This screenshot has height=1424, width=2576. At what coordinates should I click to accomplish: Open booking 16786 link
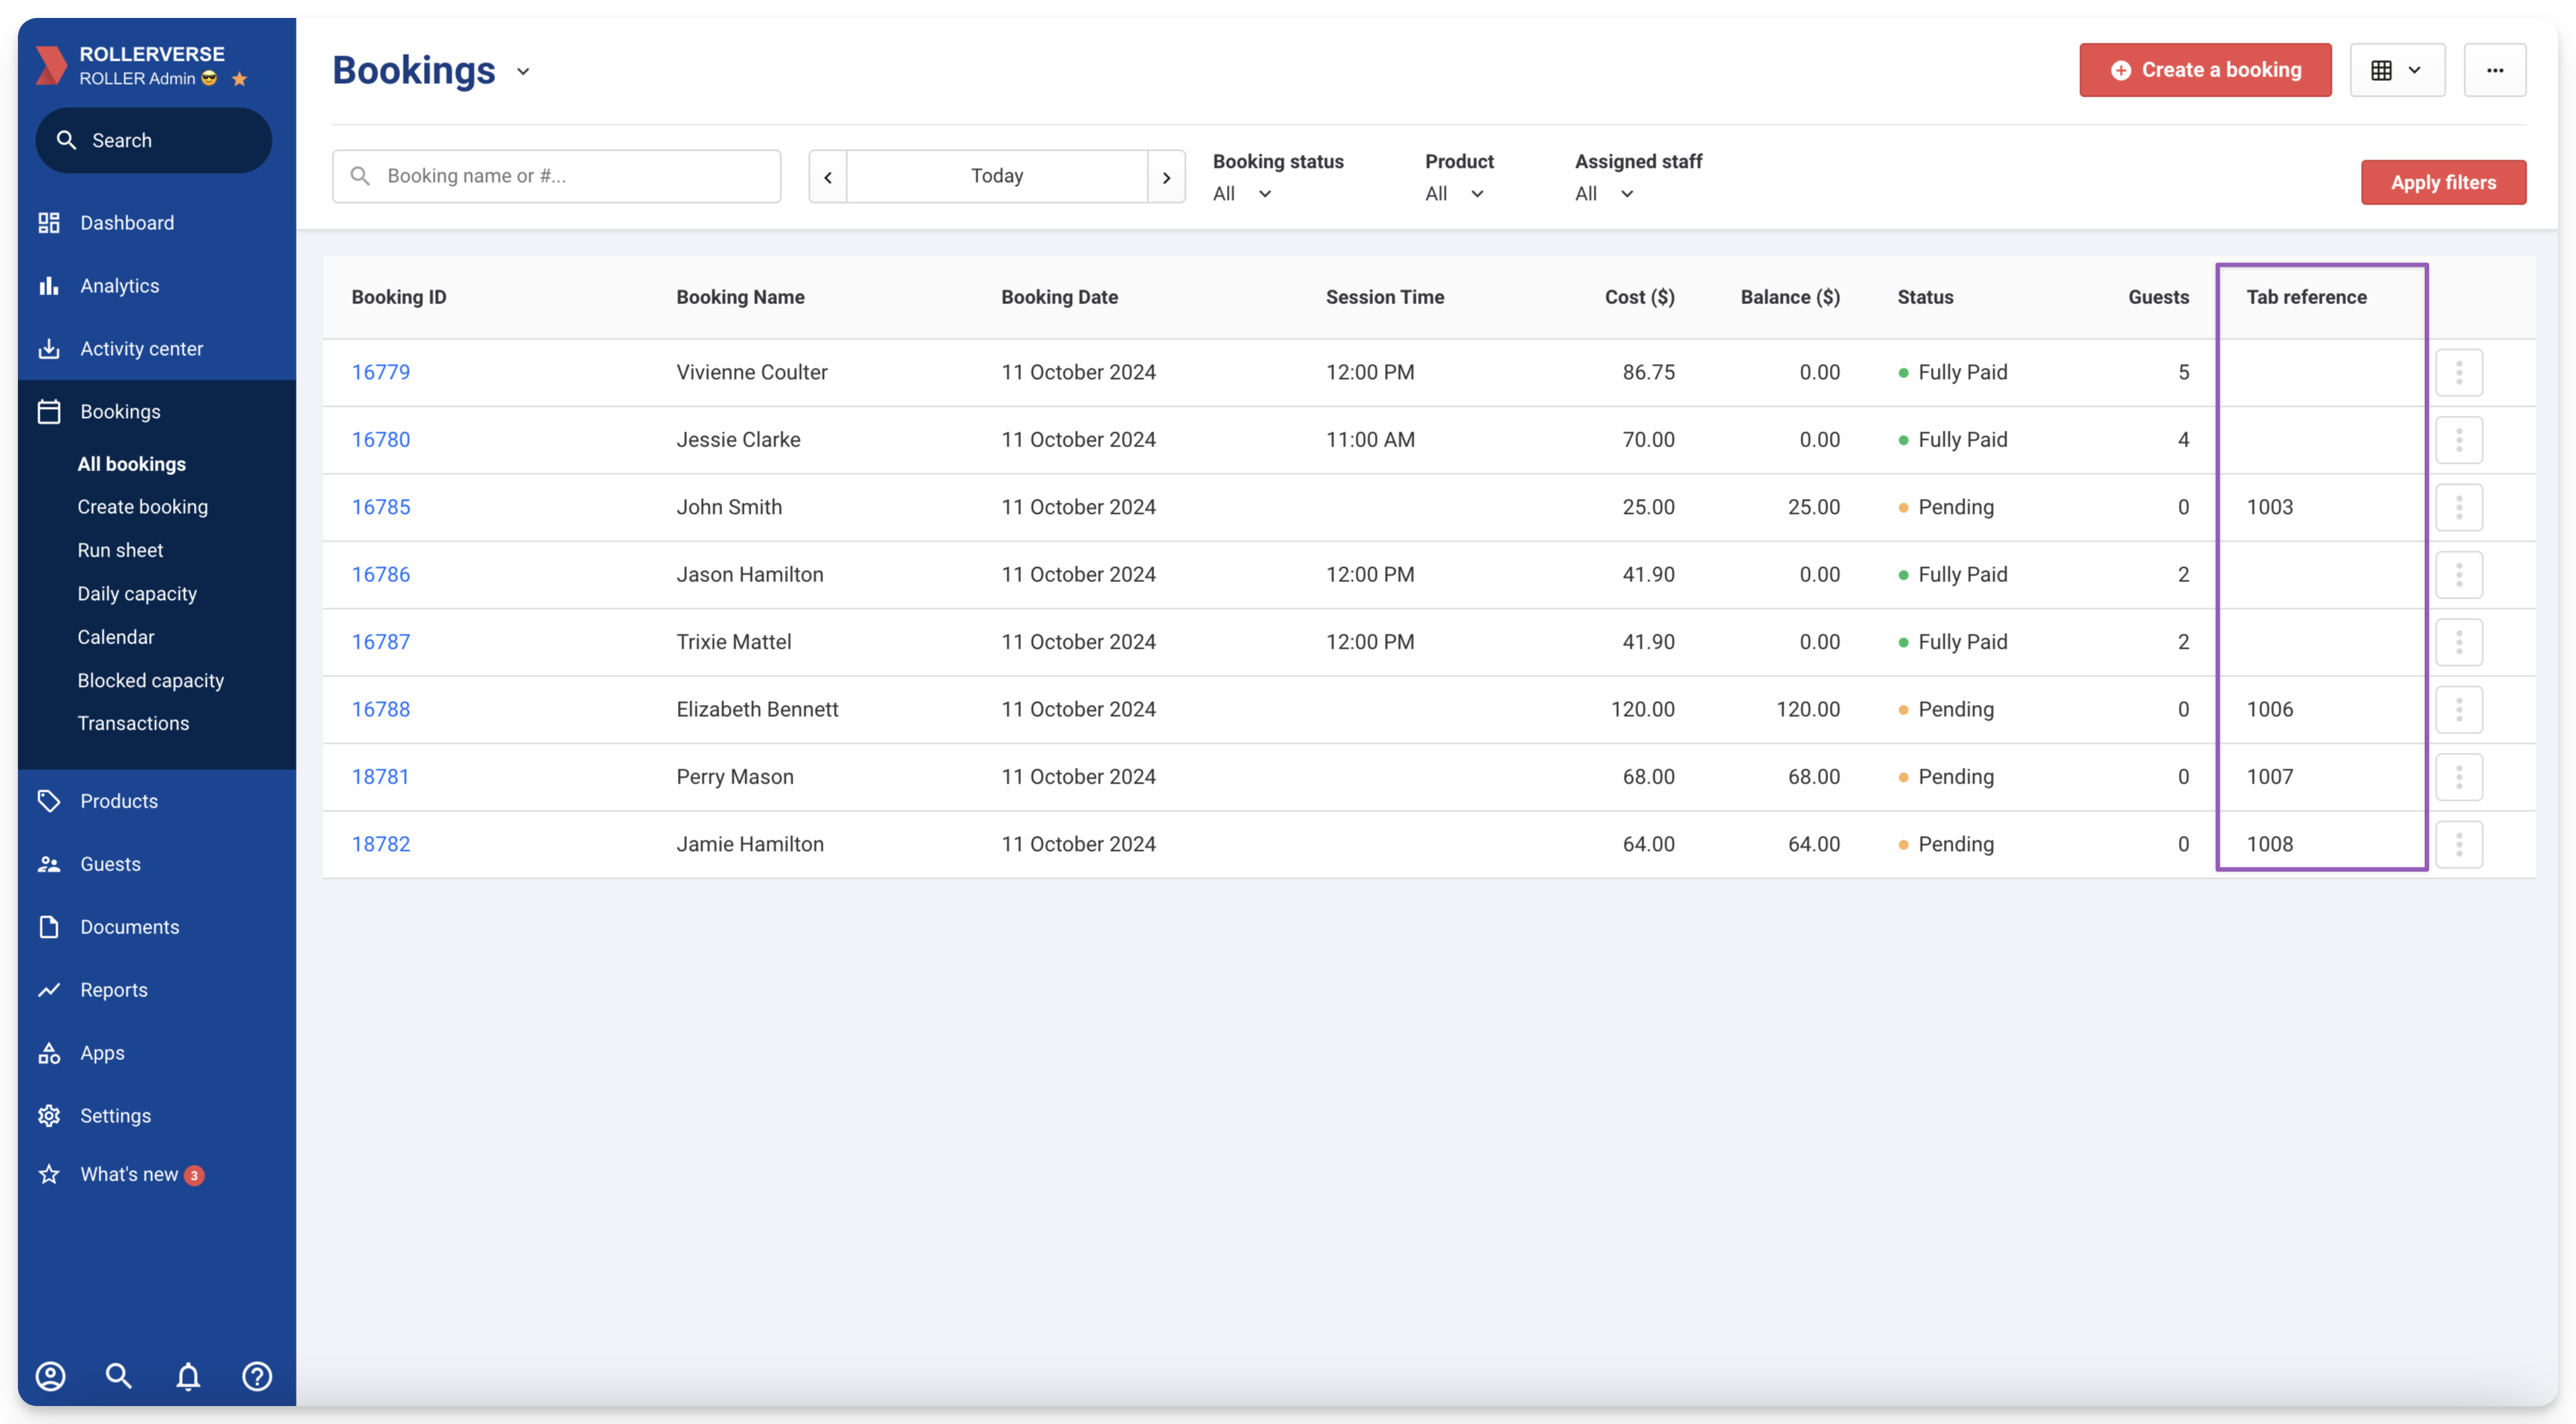(x=381, y=575)
